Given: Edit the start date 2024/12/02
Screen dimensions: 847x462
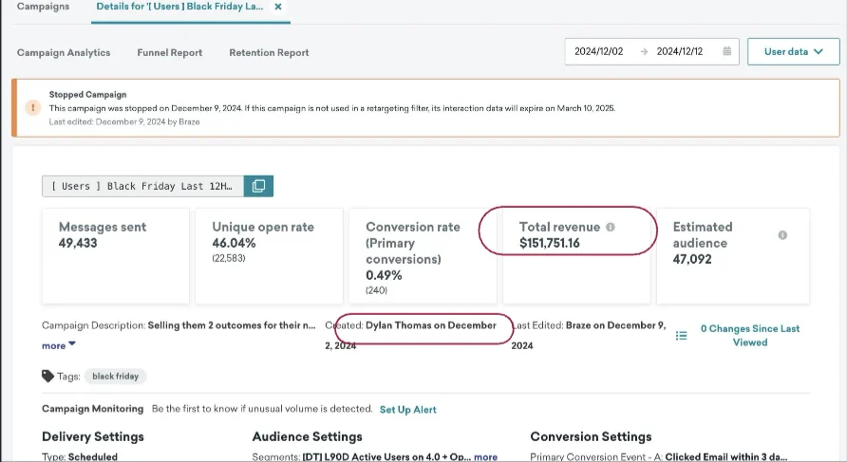Looking at the screenshot, I should 598,51.
